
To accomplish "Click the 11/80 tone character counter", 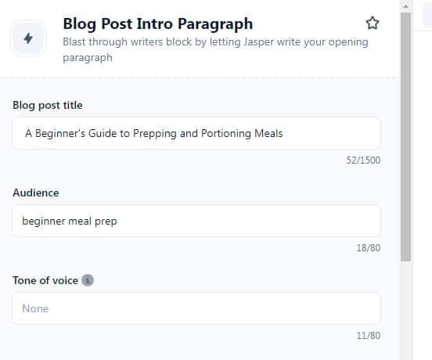I will pyautogui.click(x=369, y=336).
